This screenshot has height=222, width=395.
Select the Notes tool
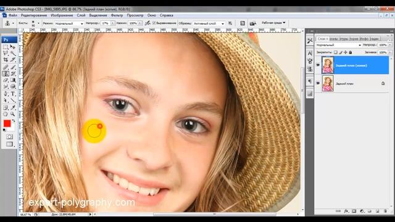click(6, 108)
